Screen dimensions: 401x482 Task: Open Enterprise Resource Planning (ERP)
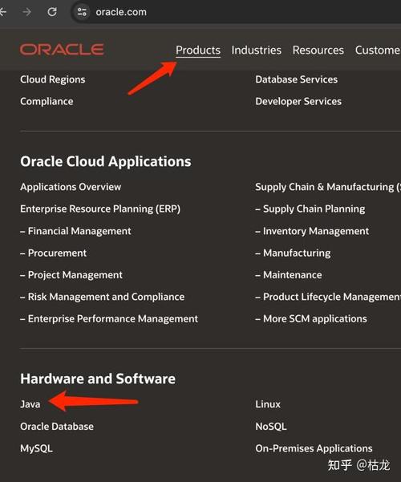(x=100, y=209)
